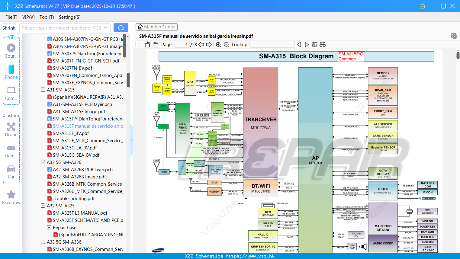The image size is (460, 259).
Task: Open SM-A326U_MTK_Common_Service file
Action: [x=88, y=191]
